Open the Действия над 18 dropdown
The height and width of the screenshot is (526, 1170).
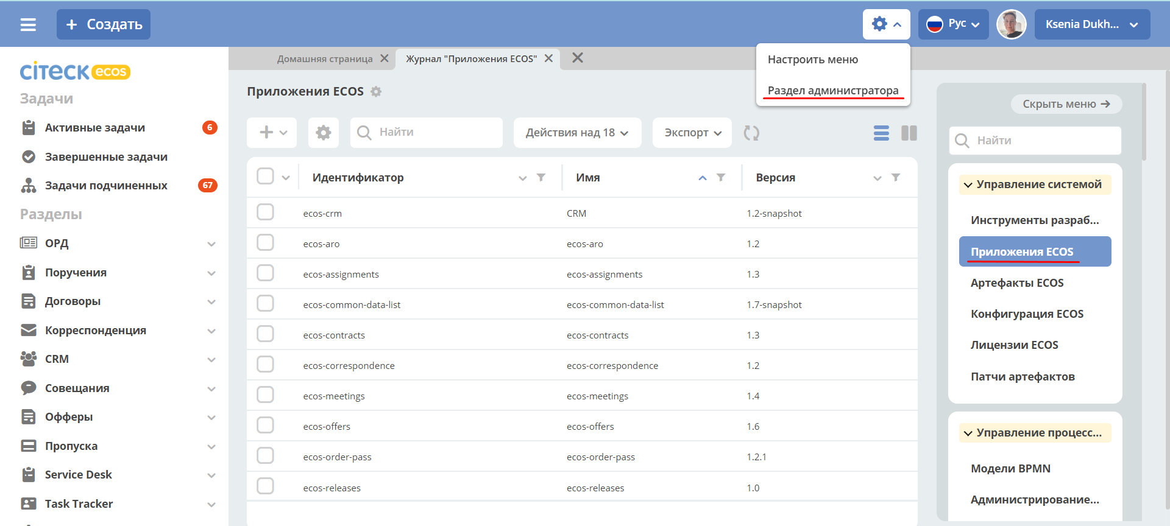click(x=577, y=133)
